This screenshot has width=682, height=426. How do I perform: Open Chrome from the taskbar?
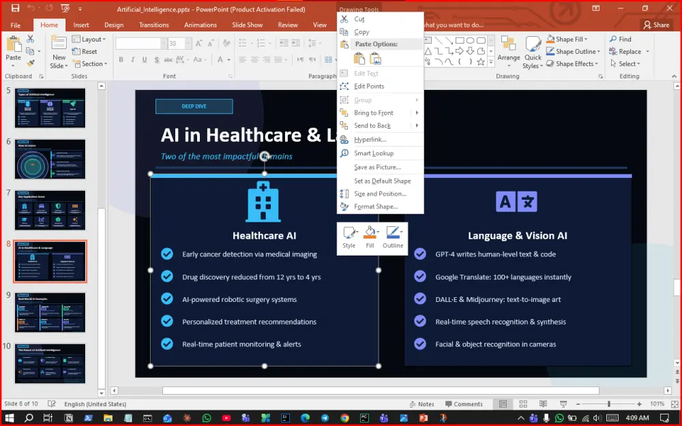click(x=345, y=419)
